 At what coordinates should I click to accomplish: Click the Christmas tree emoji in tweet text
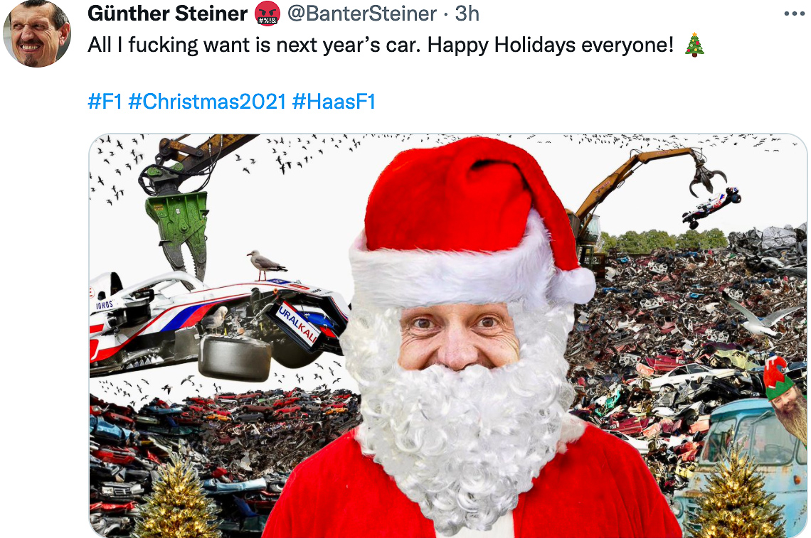point(694,45)
